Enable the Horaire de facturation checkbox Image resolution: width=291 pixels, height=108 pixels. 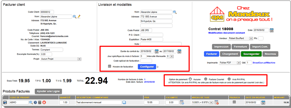(x=110, y=66)
